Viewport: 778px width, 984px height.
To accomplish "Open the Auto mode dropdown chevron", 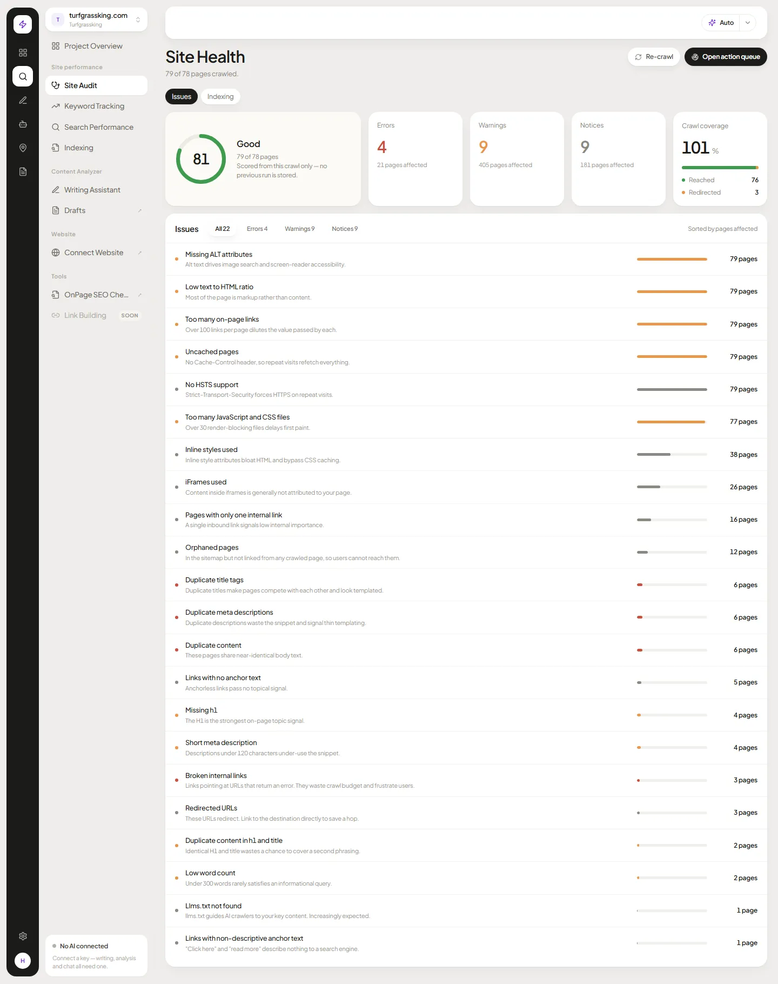I will (748, 23).
